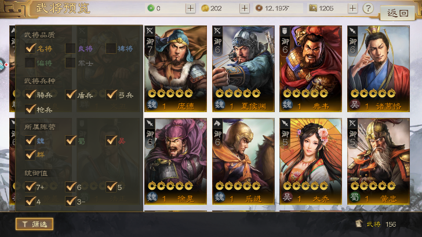Click the green jade currency icon
The image size is (422, 237).
click(x=151, y=8)
